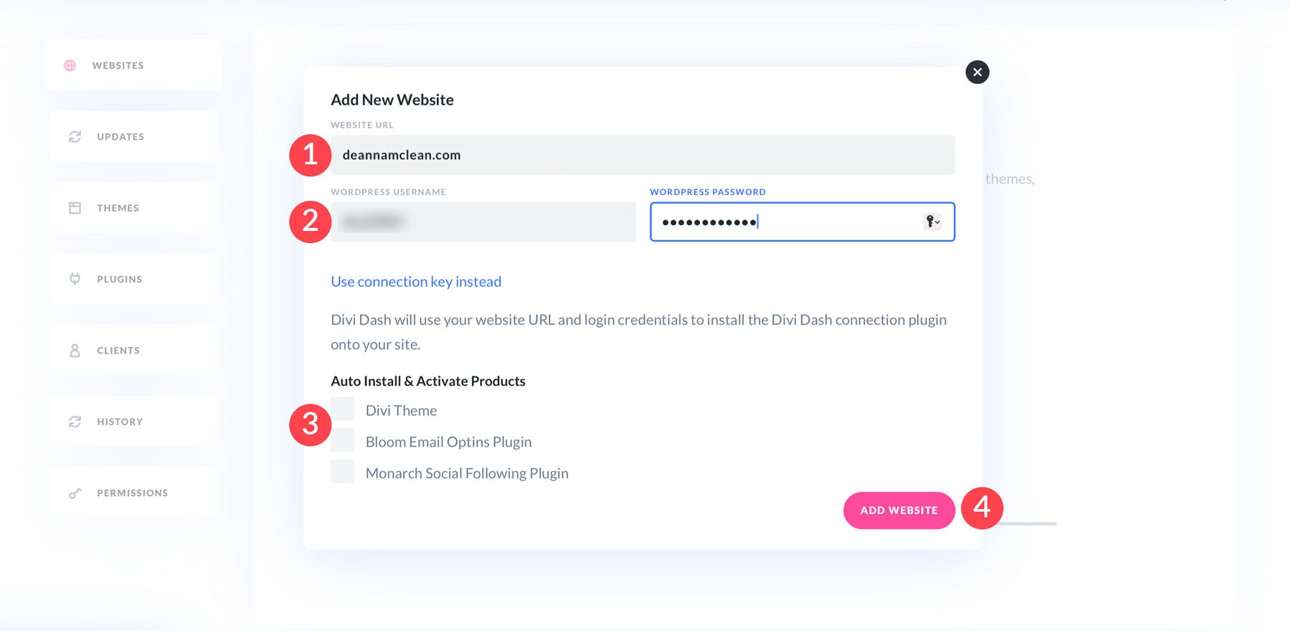Screen dimensions: 1291x631
Task: Open Themes via its sidebar icon
Action: coord(75,207)
